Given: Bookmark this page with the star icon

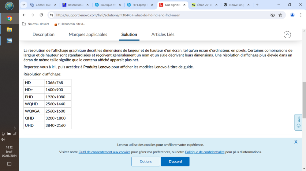Looking at the screenshot, I should tap(280, 15).
